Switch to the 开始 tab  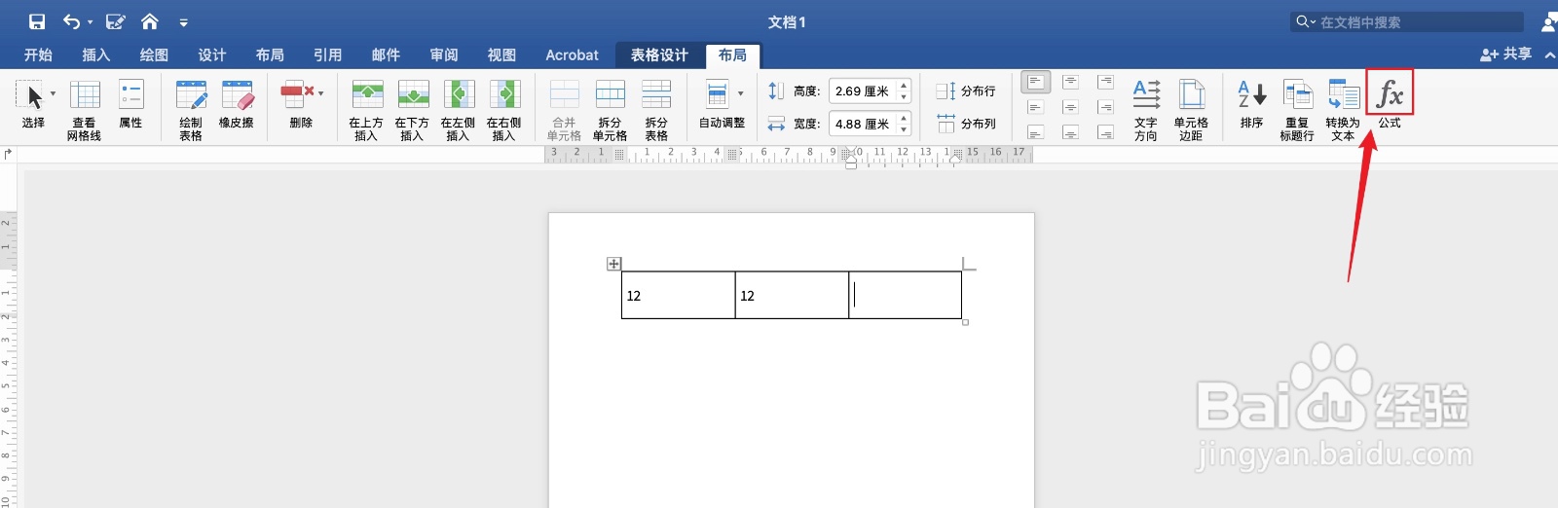click(x=38, y=55)
